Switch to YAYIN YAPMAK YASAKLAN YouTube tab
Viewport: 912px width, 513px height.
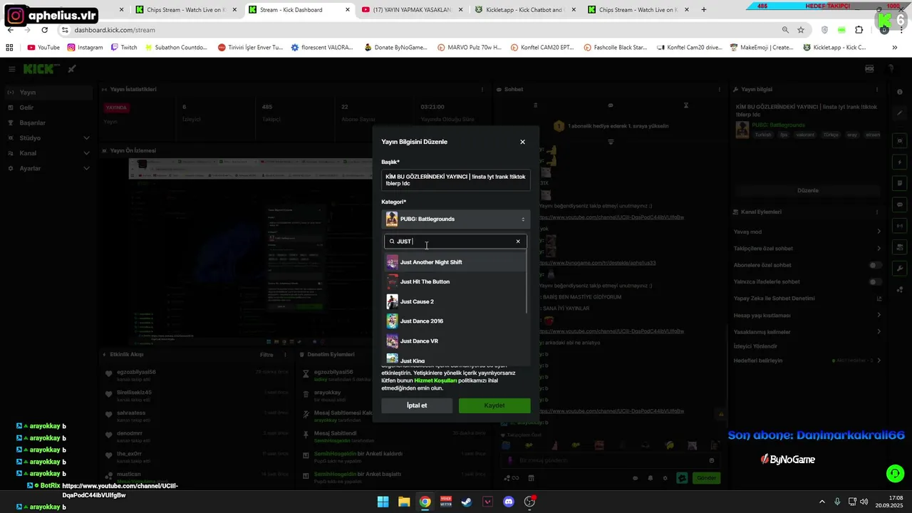tap(412, 10)
